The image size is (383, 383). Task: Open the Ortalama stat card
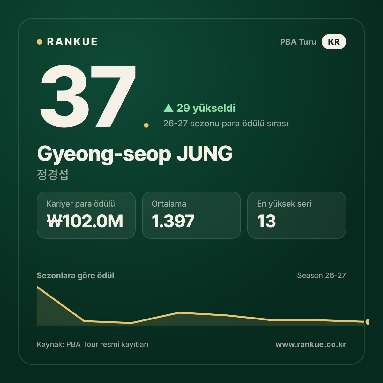pyautogui.click(x=191, y=215)
